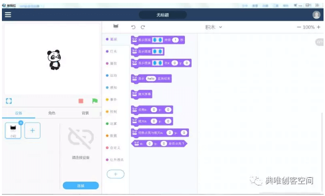This screenshot has height=196, width=325.
Task: Edit x value in 是否点亮 block
Action: pyautogui.click(x=149, y=144)
